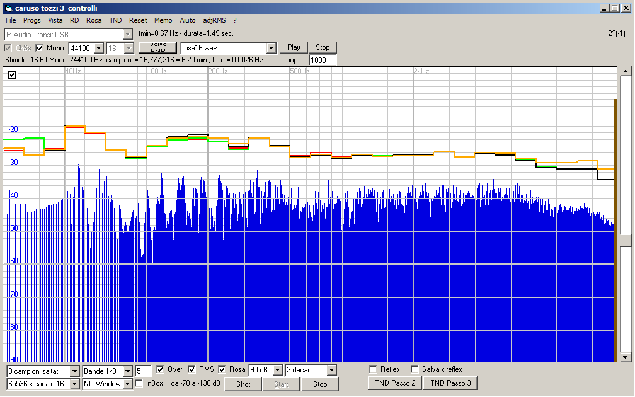Screen dimensions: 635x397
Task: Click the 500Hz frequency label on graph
Action: pyautogui.click(x=300, y=71)
